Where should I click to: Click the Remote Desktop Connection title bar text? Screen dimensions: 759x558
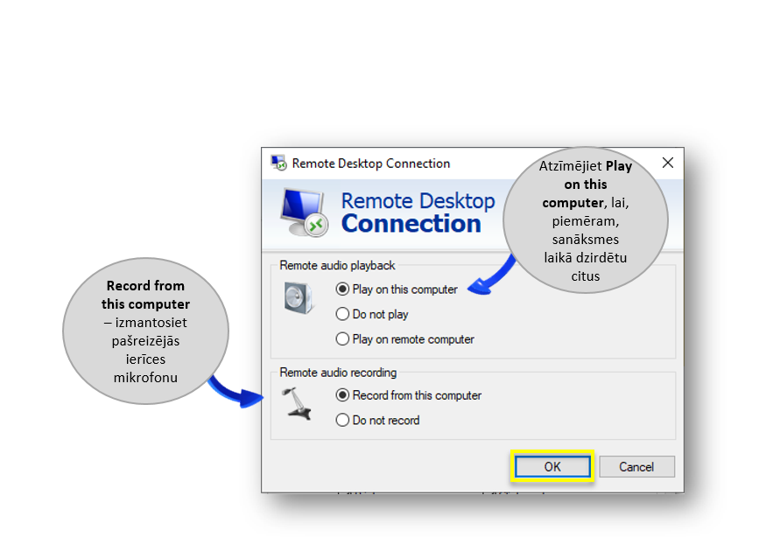click(371, 163)
